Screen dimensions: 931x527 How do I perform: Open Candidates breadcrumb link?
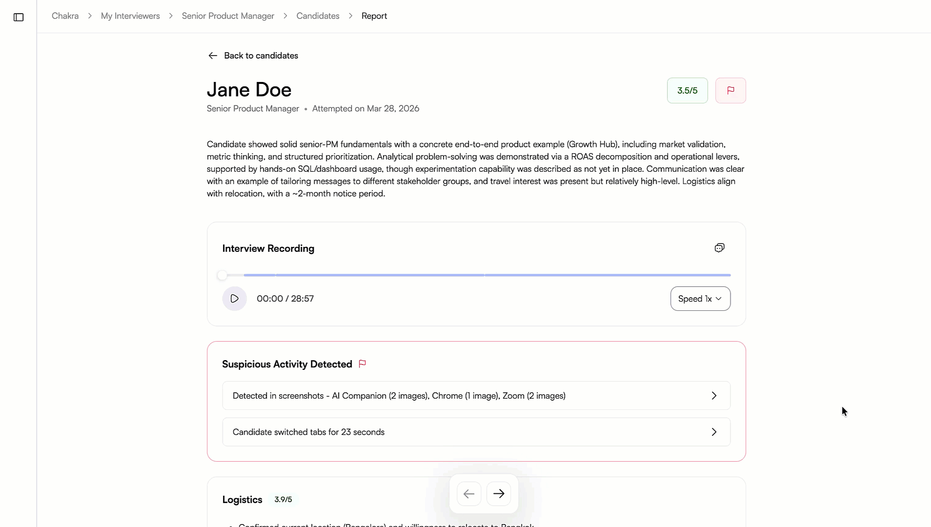click(x=318, y=16)
